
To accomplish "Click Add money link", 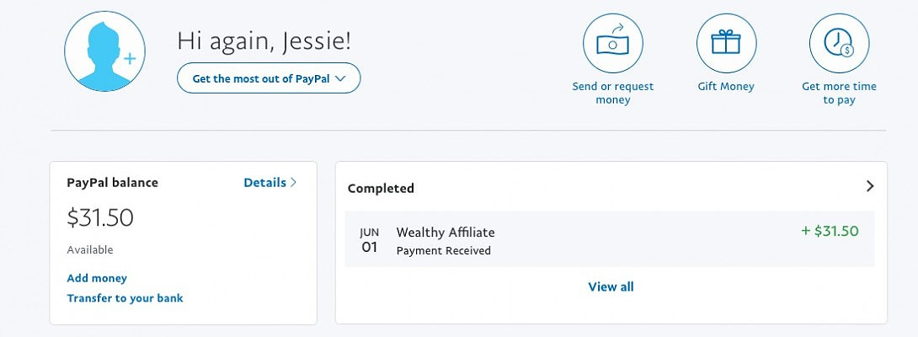I will (x=97, y=278).
